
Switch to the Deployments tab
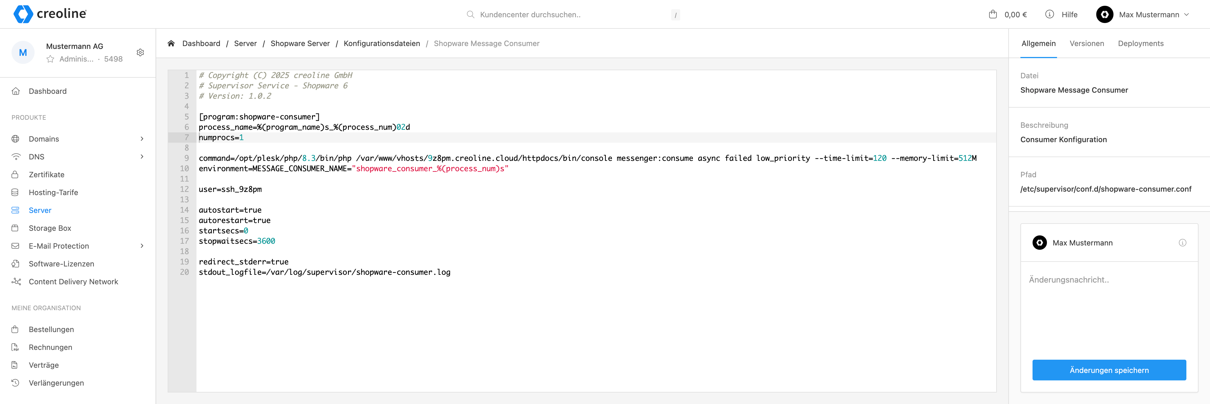(1141, 43)
